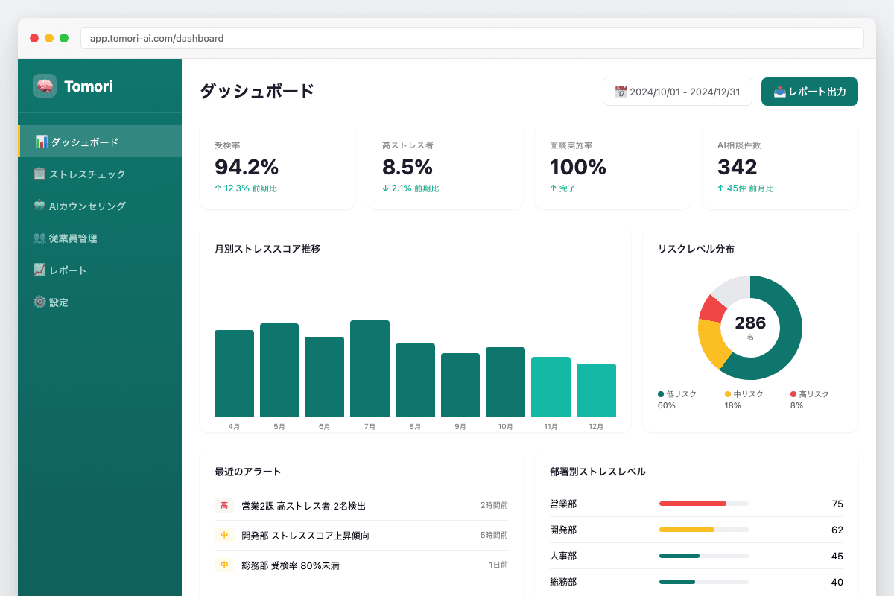This screenshot has height=596, width=894.
Task: Click the 低リスク green legend dot
Action: pyautogui.click(x=661, y=394)
